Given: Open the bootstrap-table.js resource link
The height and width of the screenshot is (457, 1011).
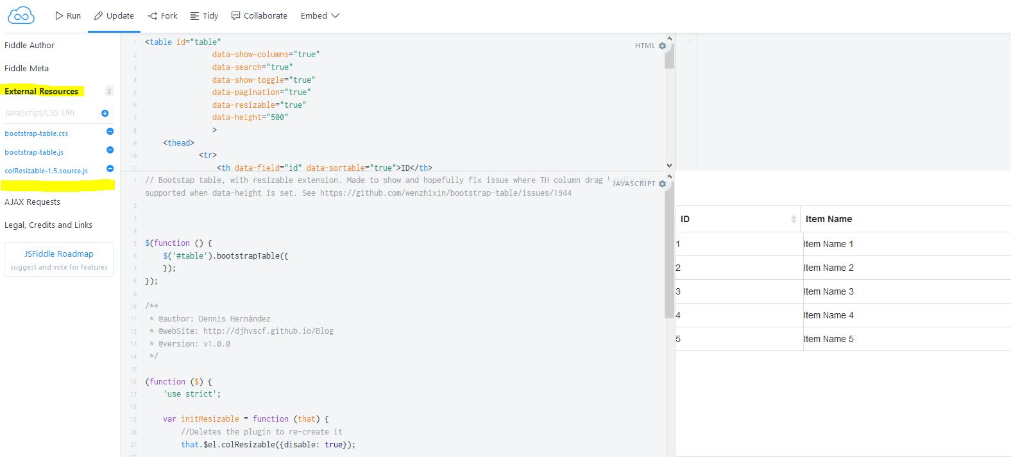Looking at the screenshot, I should [x=34, y=152].
